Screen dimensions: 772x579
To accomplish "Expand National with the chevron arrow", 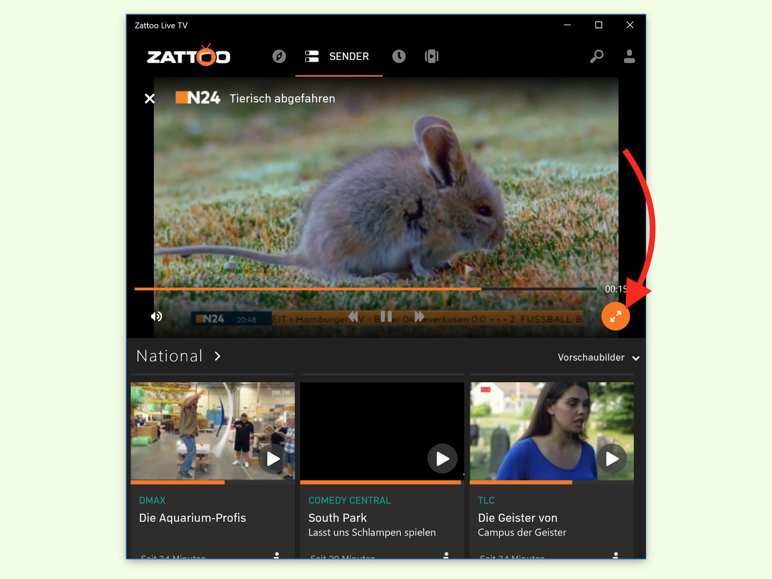I will 218,357.
